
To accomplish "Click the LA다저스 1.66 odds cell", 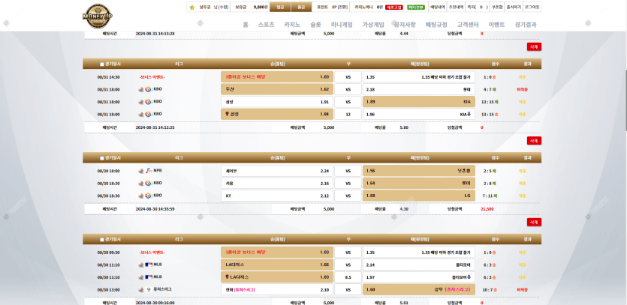I will tap(277, 265).
